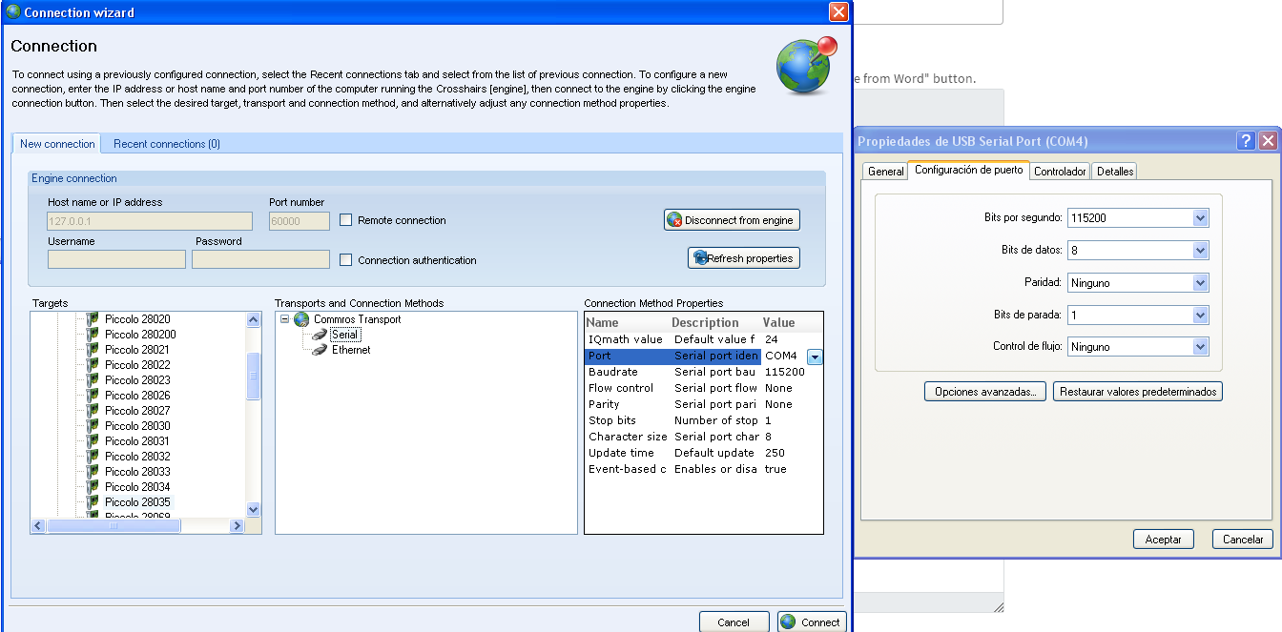Click the Targets list vertical scrollbar thumb
Image resolution: width=1282 pixels, height=632 pixels.
(x=253, y=377)
